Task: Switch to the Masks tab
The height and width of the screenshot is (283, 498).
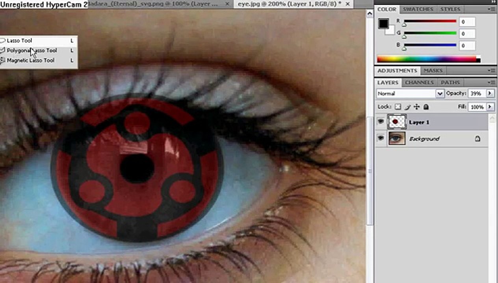Action: click(433, 70)
